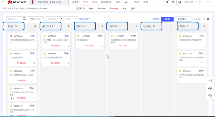Open the chat bubble icon on right sidebar

point(210,96)
